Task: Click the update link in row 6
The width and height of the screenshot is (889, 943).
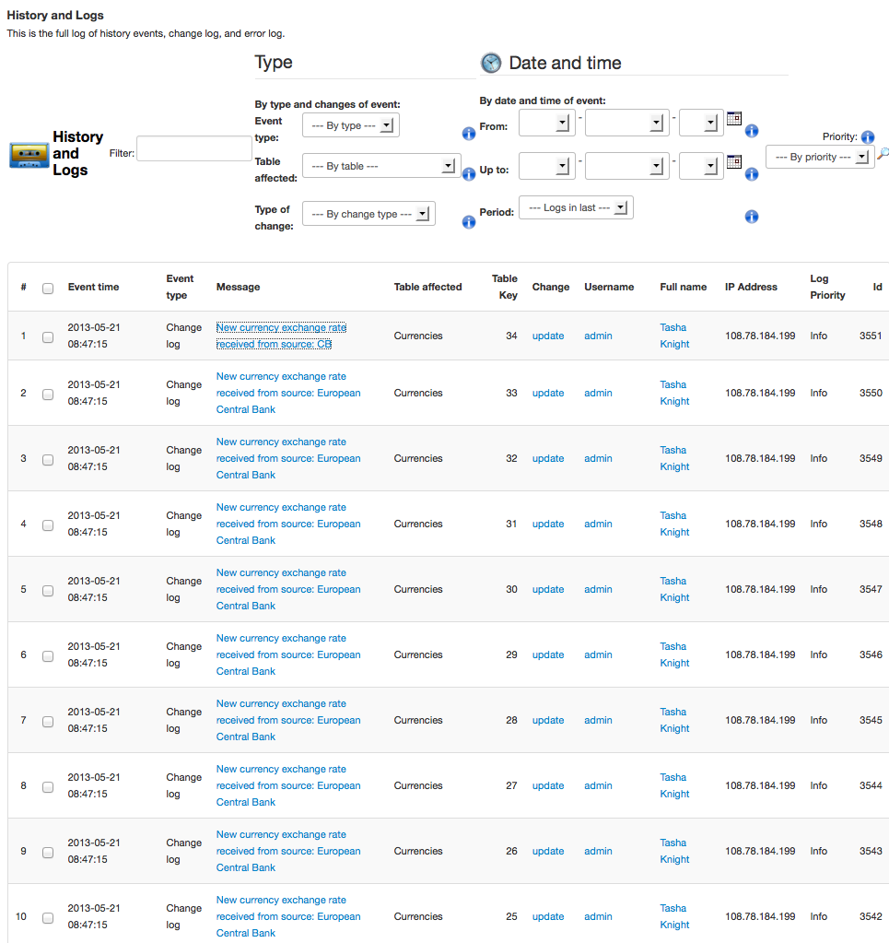Action: pyautogui.click(x=548, y=654)
